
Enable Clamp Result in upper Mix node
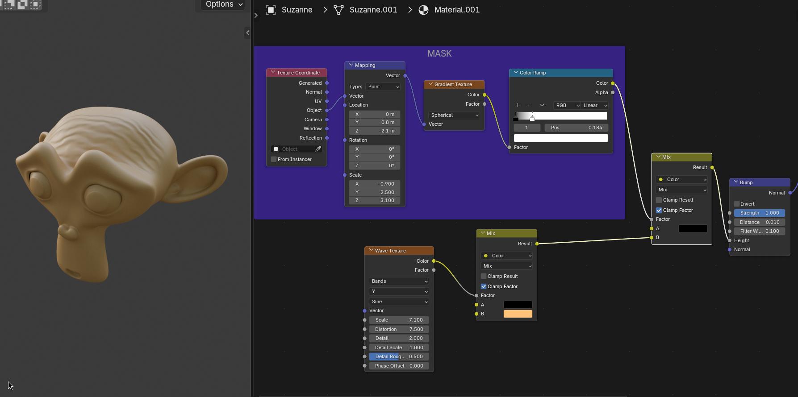point(659,200)
